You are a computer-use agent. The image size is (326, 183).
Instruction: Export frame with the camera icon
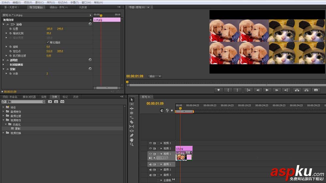[x=316, y=90]
